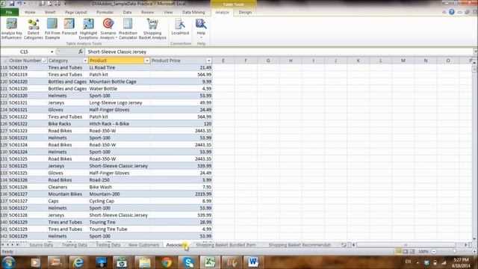Click the insert function fx icon
Viewport: 478px width, 269px height.
pyautogui.click(x=81, y=52)
